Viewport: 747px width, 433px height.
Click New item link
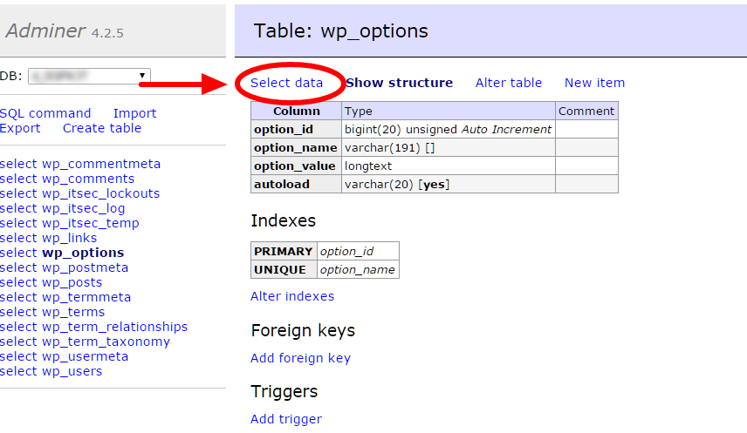[594, 83]
